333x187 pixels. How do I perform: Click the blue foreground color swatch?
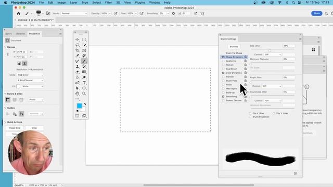pyautogui.click(x=80, y=106)
